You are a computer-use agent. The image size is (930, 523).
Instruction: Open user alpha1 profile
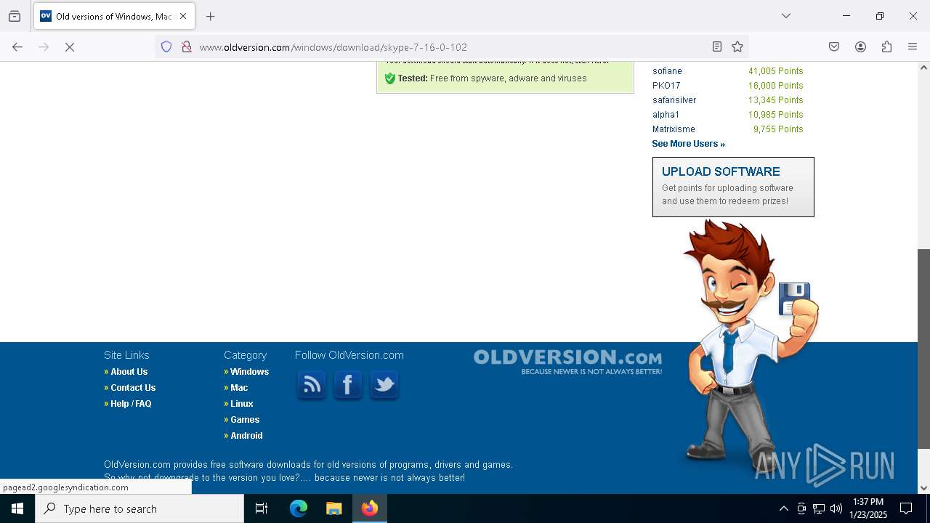pos(666,115)
